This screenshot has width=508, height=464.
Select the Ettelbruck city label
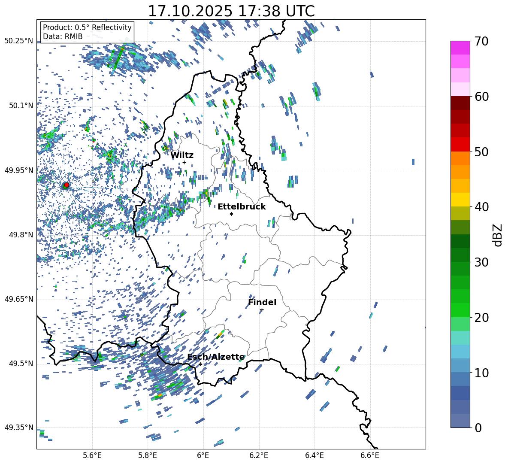[242, 206]
